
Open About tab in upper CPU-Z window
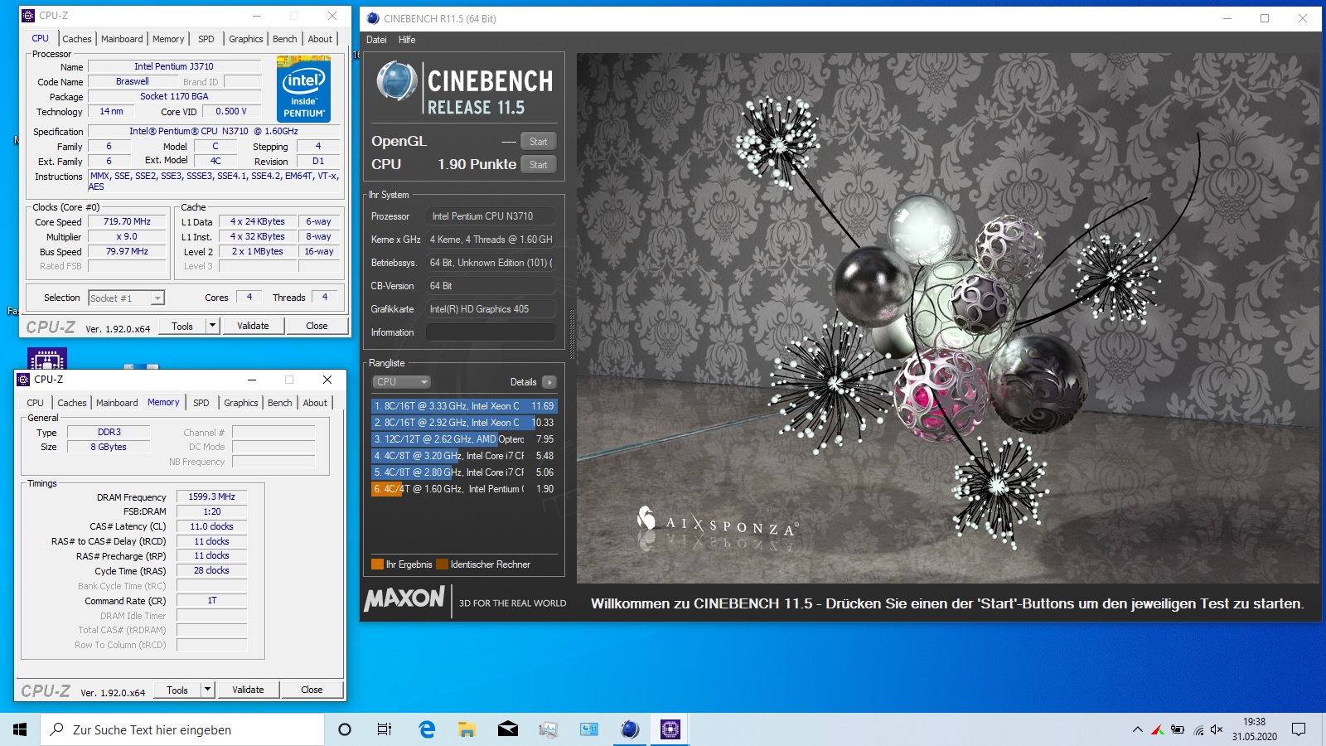tap(320, 39)
